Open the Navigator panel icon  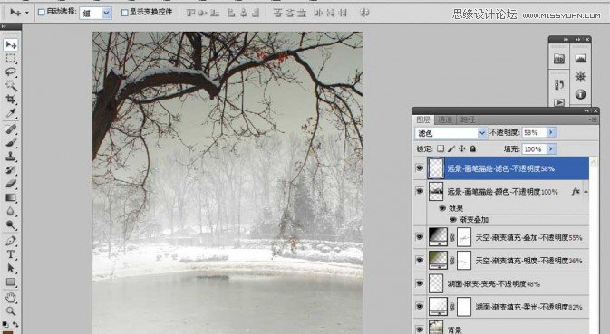coord(580,76)
